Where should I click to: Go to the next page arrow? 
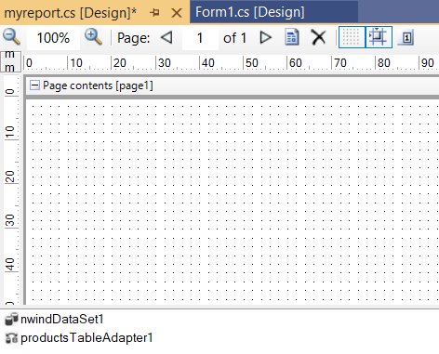coord(265,38)
